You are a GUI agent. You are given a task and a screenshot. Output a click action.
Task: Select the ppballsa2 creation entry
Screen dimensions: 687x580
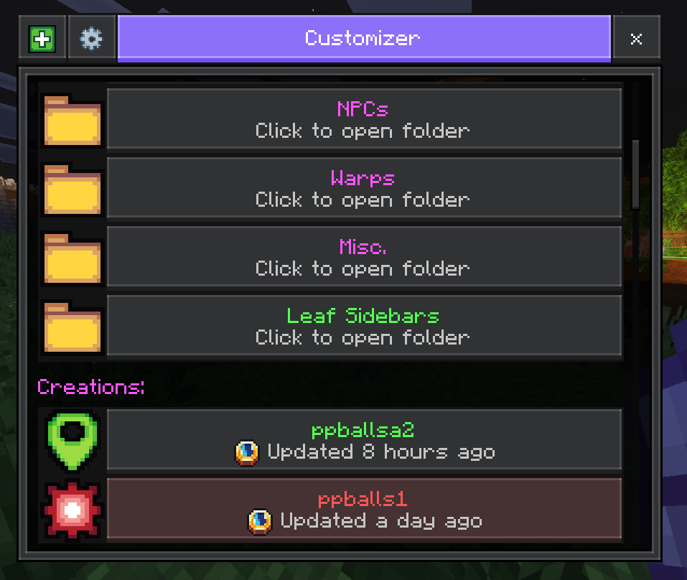point(364,440)
